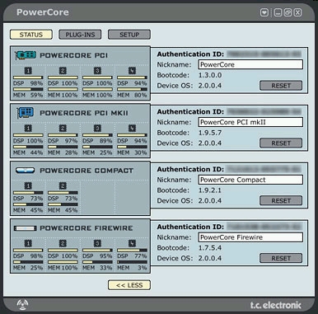This screenshot has height=314, width=318.
Task: Click the t.c. electronic logo
Action: point(276,305)
